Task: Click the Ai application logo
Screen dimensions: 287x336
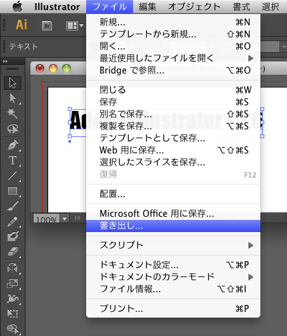Action: (22, 25)
